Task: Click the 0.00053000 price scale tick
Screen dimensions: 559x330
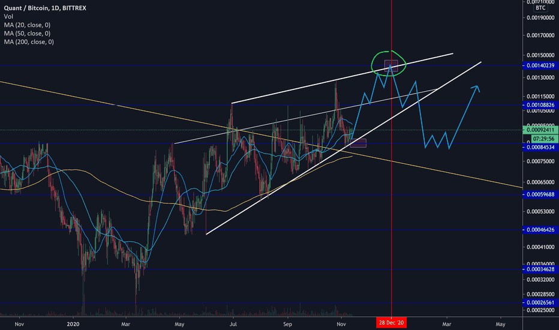Action: tap(540, 212)
